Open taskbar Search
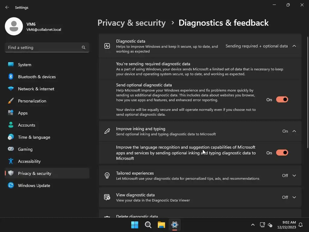Image resolution: width=309 pixels, height=232 pixels. pyautogui.click(x=148, y=225)
